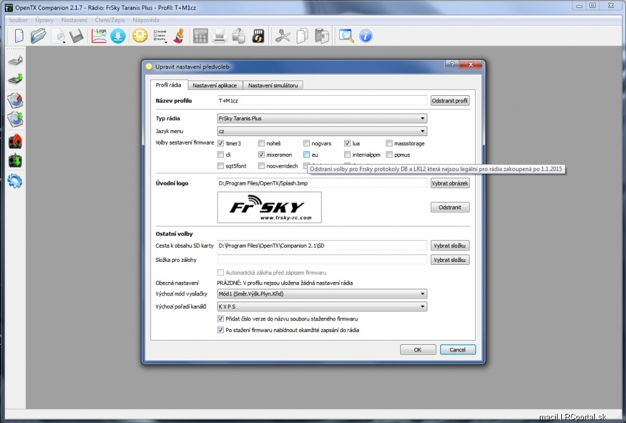Screen dimensions: 626x423
Task: Click the Odstranit profil button
Action: coord(450,101)
